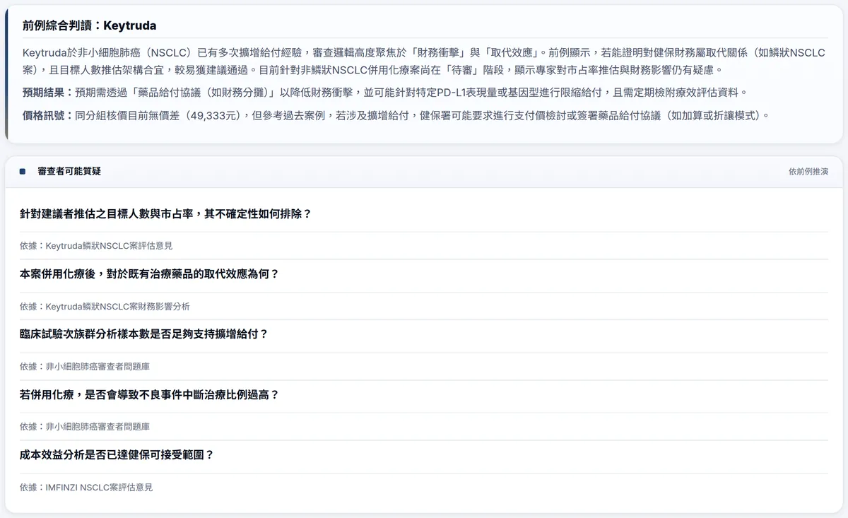Click the blue square icon beside 審查者可能質疑
Image resolution: width=848 pixels, height=518 pixels.
coord(23,172)
